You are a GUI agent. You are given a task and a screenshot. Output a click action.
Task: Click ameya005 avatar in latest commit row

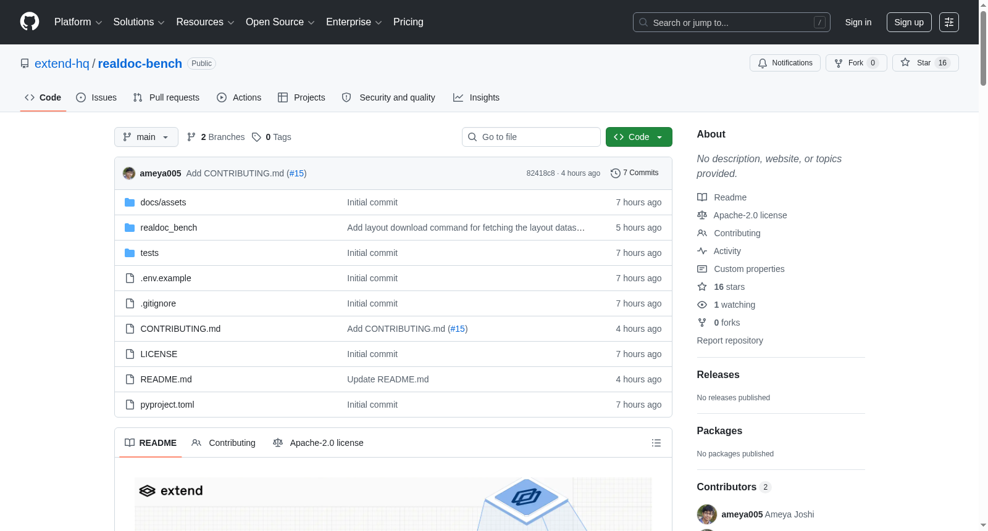pos(129,173)
